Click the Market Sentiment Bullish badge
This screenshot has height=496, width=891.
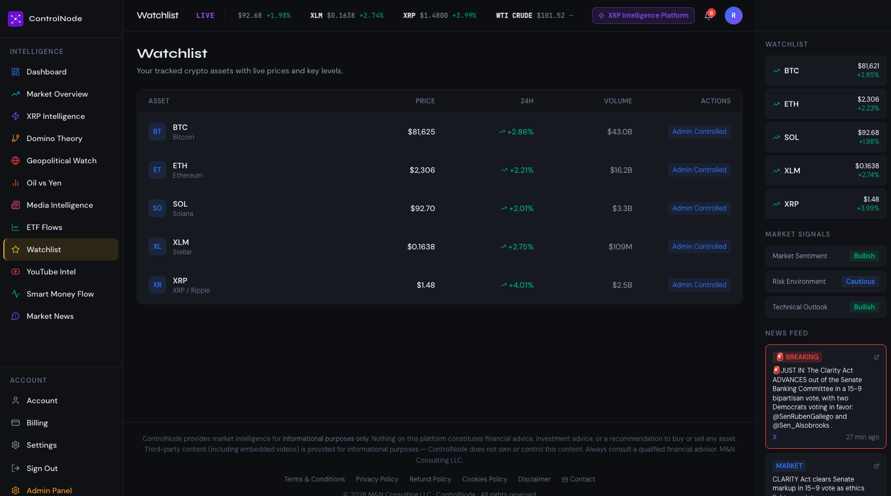(x=864, y=256)
